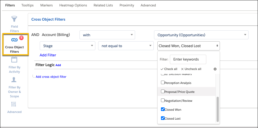Check the Proposal/Price Quote checkbox
Viewport: 258px width, 128px height.
pyautogui.click(x=163, y=91)
